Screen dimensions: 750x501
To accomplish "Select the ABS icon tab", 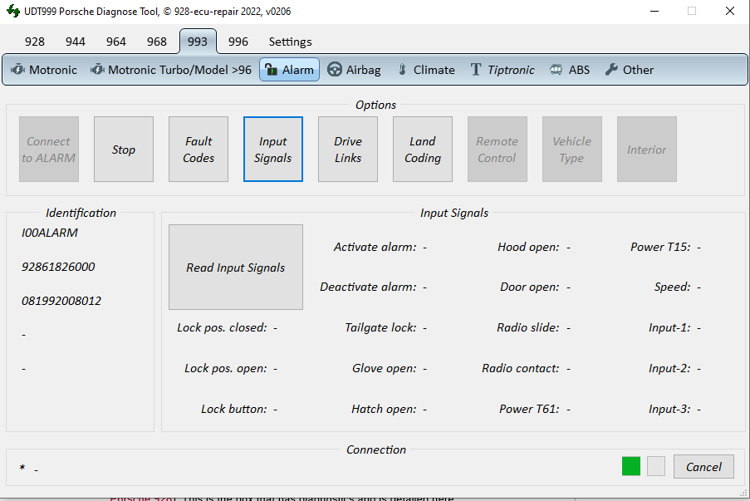I will pos(570,70).
